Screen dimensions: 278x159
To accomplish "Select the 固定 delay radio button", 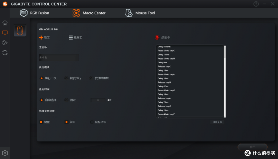I will [66, 100].
